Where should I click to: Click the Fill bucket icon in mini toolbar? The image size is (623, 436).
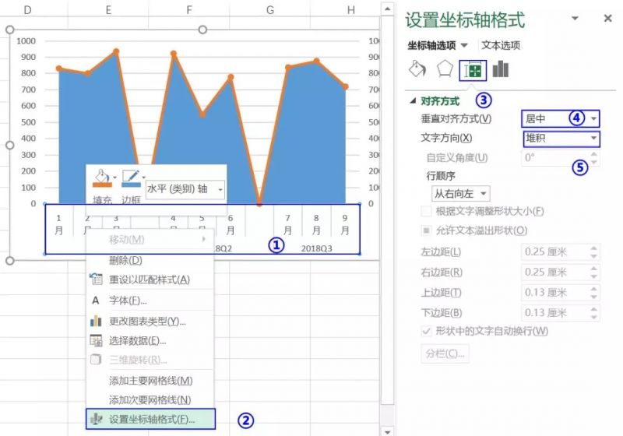tap(102, 175)
